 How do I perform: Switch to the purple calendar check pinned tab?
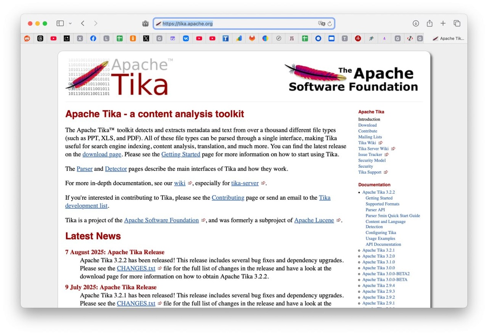click(x=172, y=39)
